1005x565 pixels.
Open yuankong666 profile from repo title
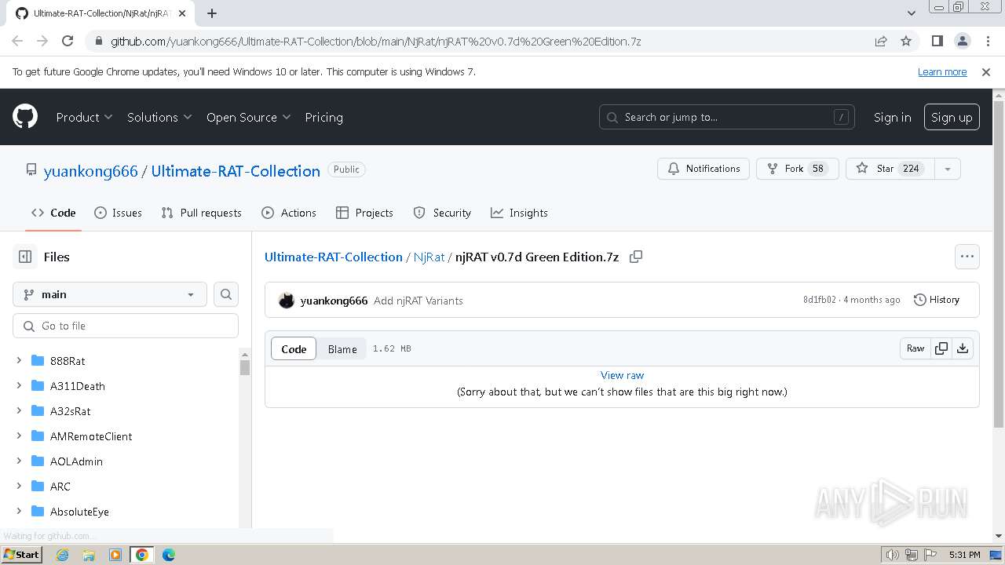91,171
